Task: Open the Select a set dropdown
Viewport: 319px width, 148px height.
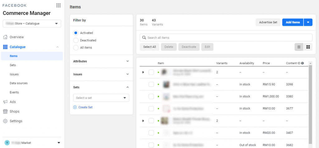Action: [x=101, y=98]
